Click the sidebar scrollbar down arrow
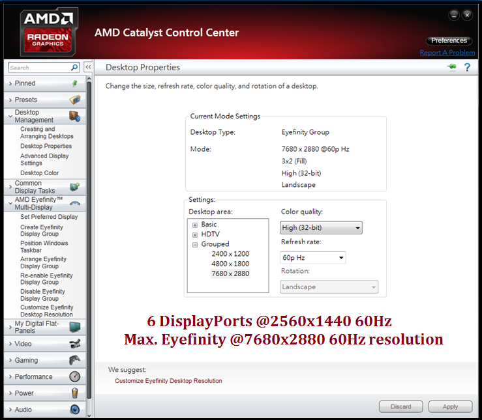The height and width of the screenshot is (420, 482). pyautogui.click(x=89, y=415)
